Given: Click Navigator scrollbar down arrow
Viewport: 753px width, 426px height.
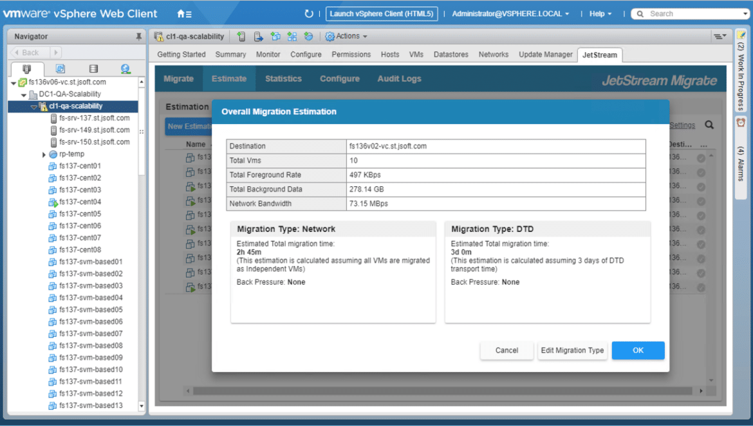Looking at the screenshot, I should (141, 406).
